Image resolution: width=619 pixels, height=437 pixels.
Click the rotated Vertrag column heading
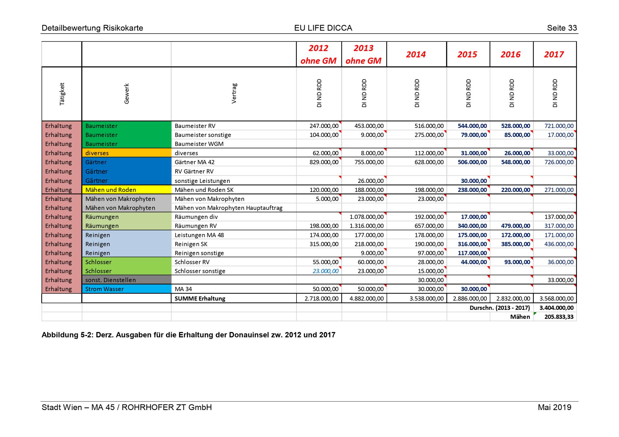pos(234,93)
